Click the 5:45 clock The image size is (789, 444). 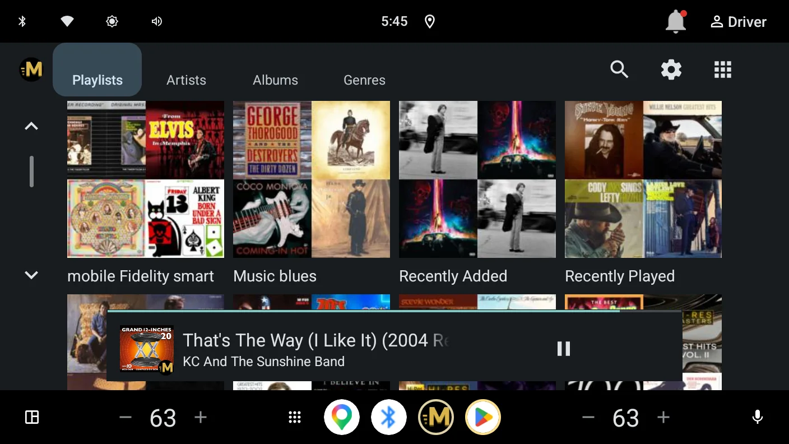[x=395, y=21]
